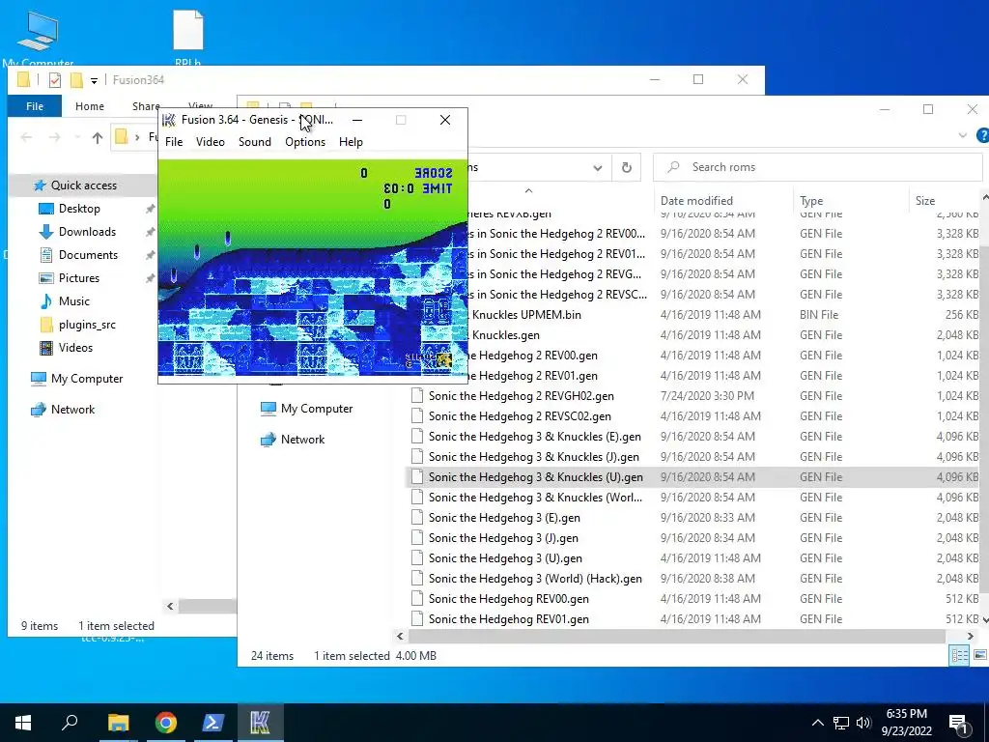Select Network in Fusion364 sidebar
Screen dimensions: 989x742
(72, 410)
